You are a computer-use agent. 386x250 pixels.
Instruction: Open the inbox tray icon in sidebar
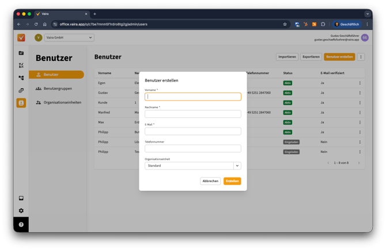coord(21,198)
